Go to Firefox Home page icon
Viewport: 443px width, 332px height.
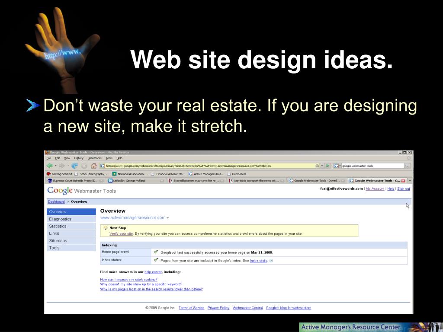[94, 166]
